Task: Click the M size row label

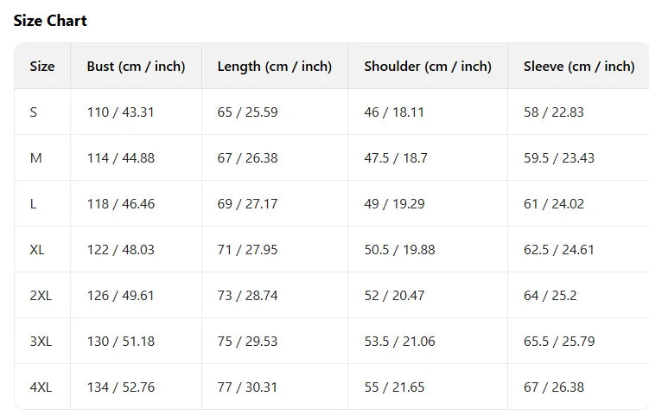Action: point(35,158)
